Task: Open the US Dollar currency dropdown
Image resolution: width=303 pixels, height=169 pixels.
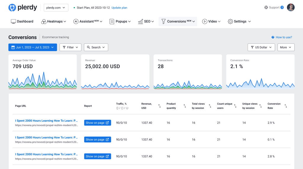Action: 261,47
